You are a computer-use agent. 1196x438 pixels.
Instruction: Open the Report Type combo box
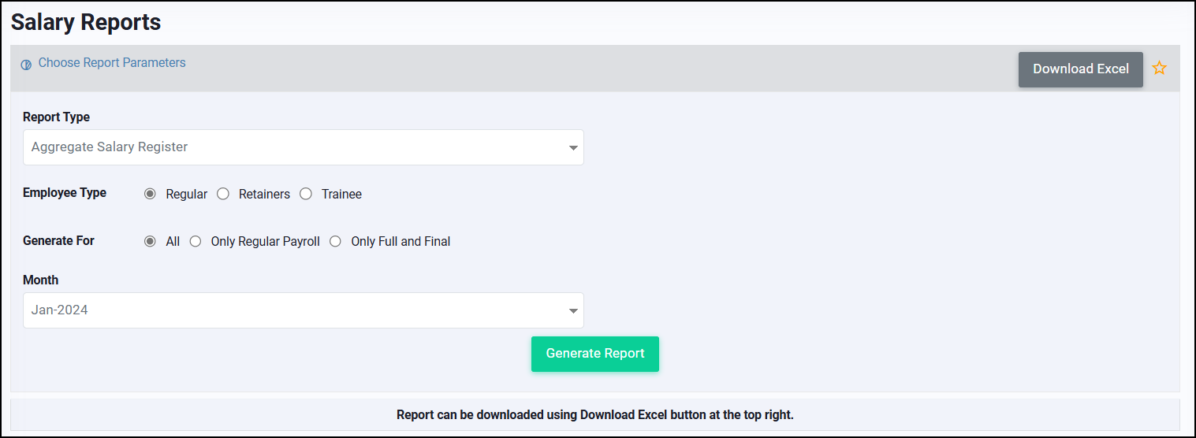tap(304, 147)
